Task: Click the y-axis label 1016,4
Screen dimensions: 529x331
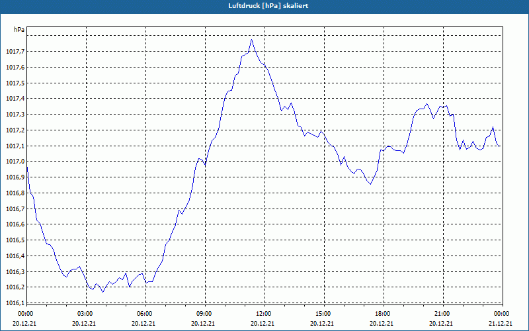Action: [x=15, y=256]
